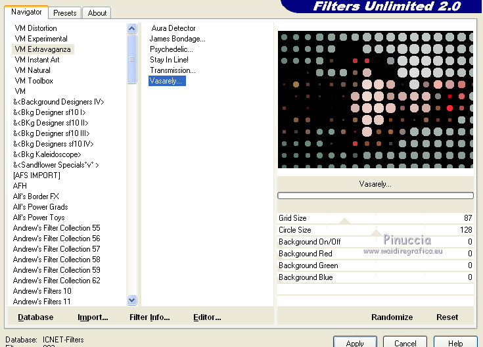The width and height of the screenshot is (483, 347).
Task: Open the Presets tab
Action: pos(64,13)
